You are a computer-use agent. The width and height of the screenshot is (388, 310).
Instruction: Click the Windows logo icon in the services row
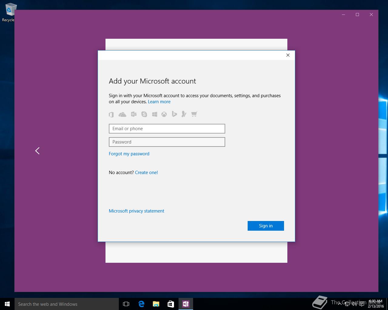pos(155,114)
